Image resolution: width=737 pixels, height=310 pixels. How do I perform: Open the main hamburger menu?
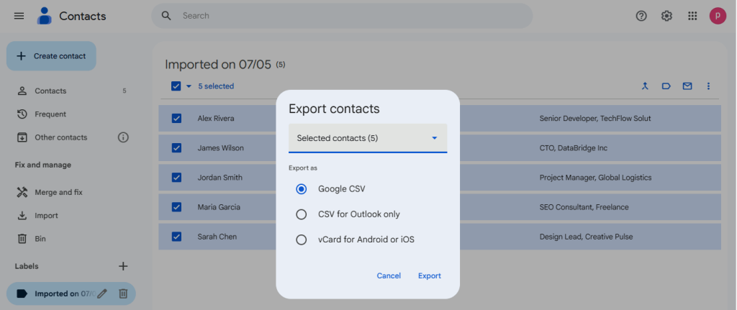(x=19, y=16)
